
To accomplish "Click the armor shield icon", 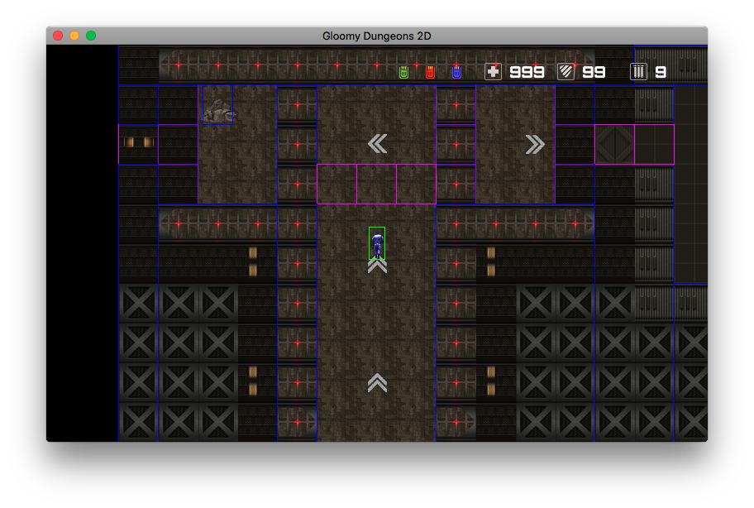I will [566, 72].
